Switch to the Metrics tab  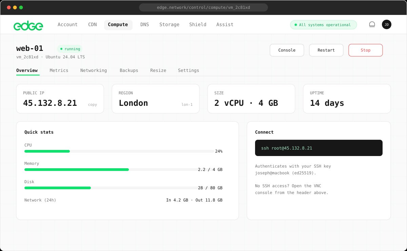(59, 71)
